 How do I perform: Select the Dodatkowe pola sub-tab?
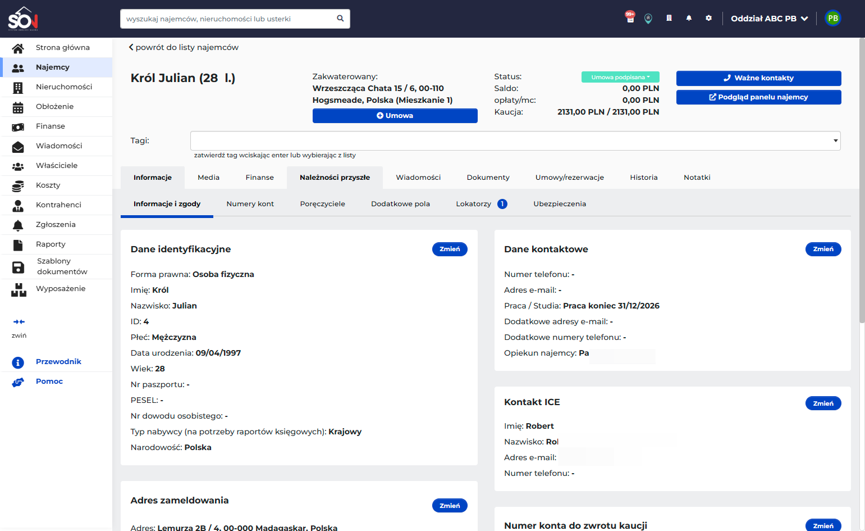[401, 204]
